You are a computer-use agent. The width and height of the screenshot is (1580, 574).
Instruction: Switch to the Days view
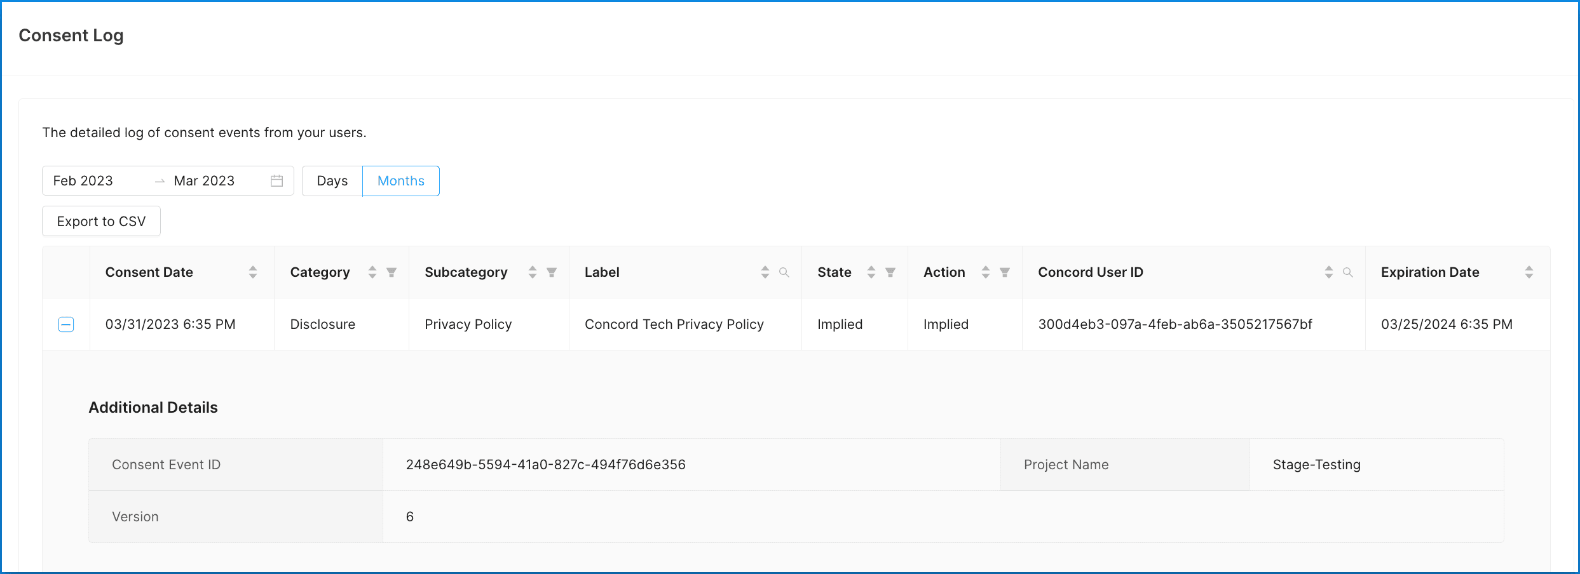(x=332, y=181)
